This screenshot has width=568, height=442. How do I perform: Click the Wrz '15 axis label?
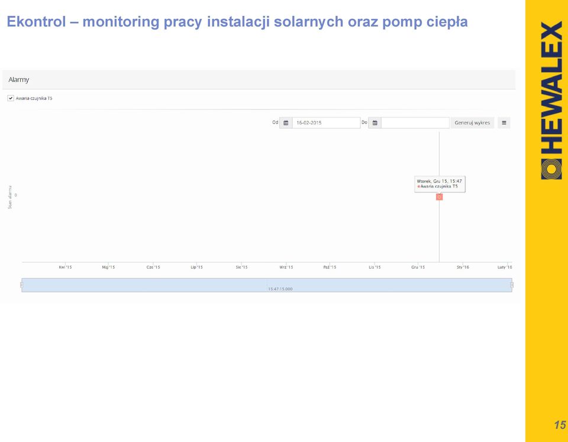[286, 267]
